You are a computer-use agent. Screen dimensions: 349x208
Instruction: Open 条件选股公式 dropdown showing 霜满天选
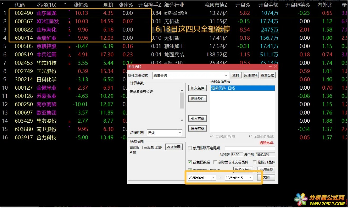tap(226, 76)
